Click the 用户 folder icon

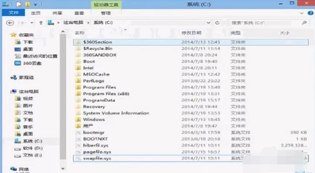click(x=78, y=126)
